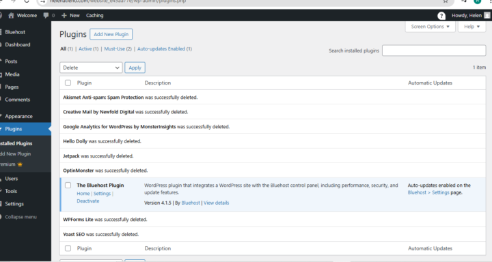
Task: Open the Posts menu
Action: 11,61
